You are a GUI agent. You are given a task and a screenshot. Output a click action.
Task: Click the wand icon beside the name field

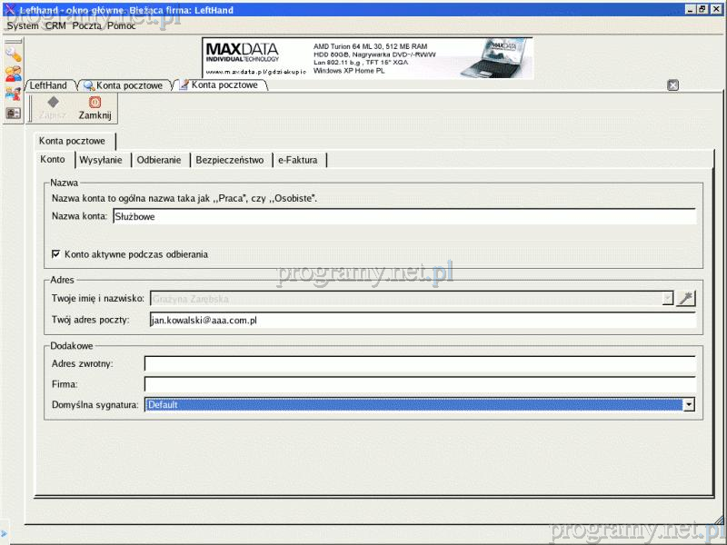[686, 298]
